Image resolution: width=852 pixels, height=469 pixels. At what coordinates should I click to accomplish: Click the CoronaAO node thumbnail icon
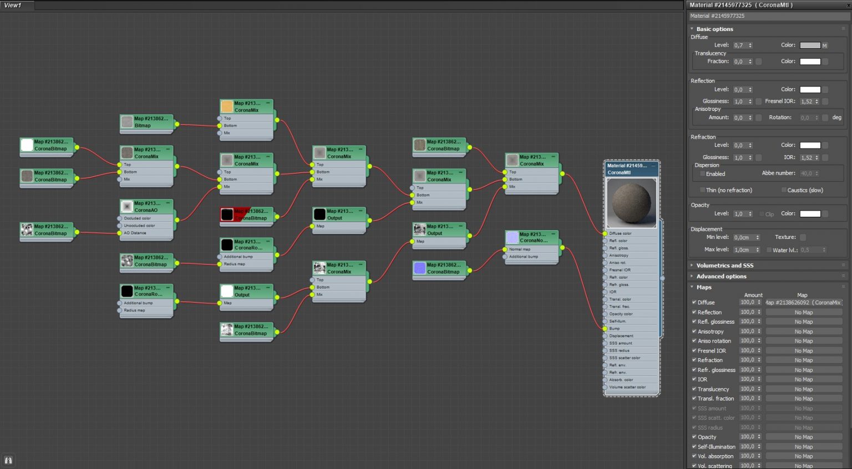point(127,207)
